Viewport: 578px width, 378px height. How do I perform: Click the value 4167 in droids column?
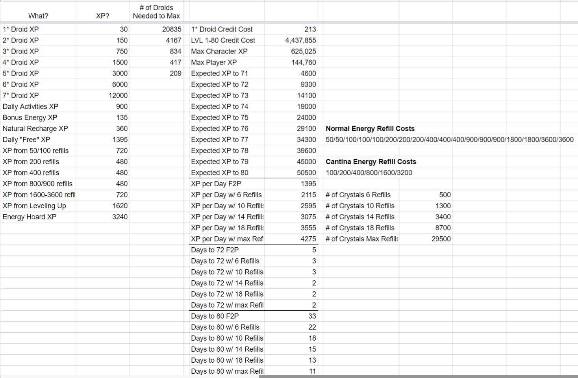point(157,40)
